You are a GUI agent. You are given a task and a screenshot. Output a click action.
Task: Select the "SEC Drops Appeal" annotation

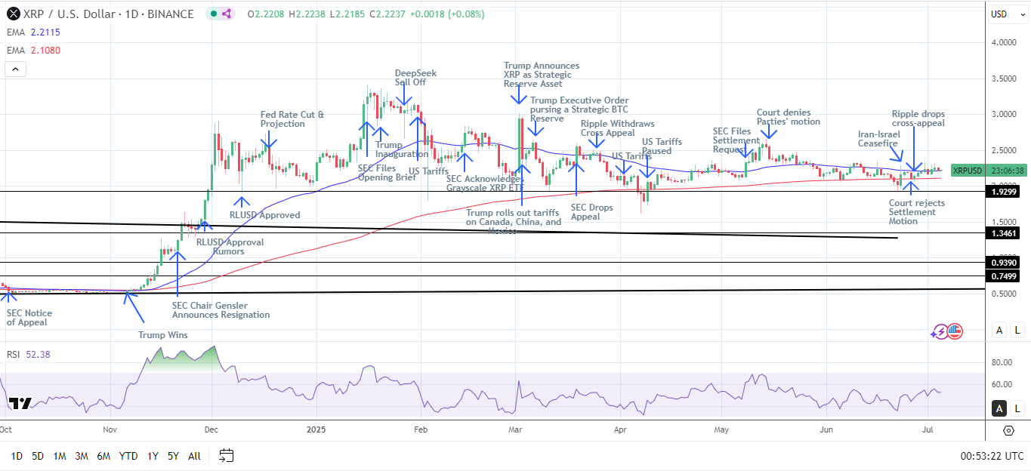coord(591,212)
